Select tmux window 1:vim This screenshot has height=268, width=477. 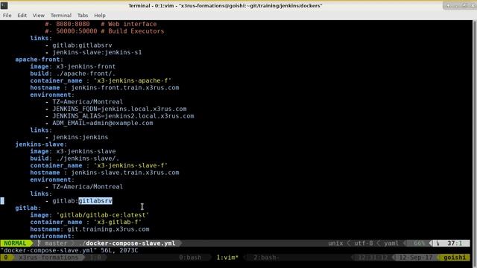227,258
